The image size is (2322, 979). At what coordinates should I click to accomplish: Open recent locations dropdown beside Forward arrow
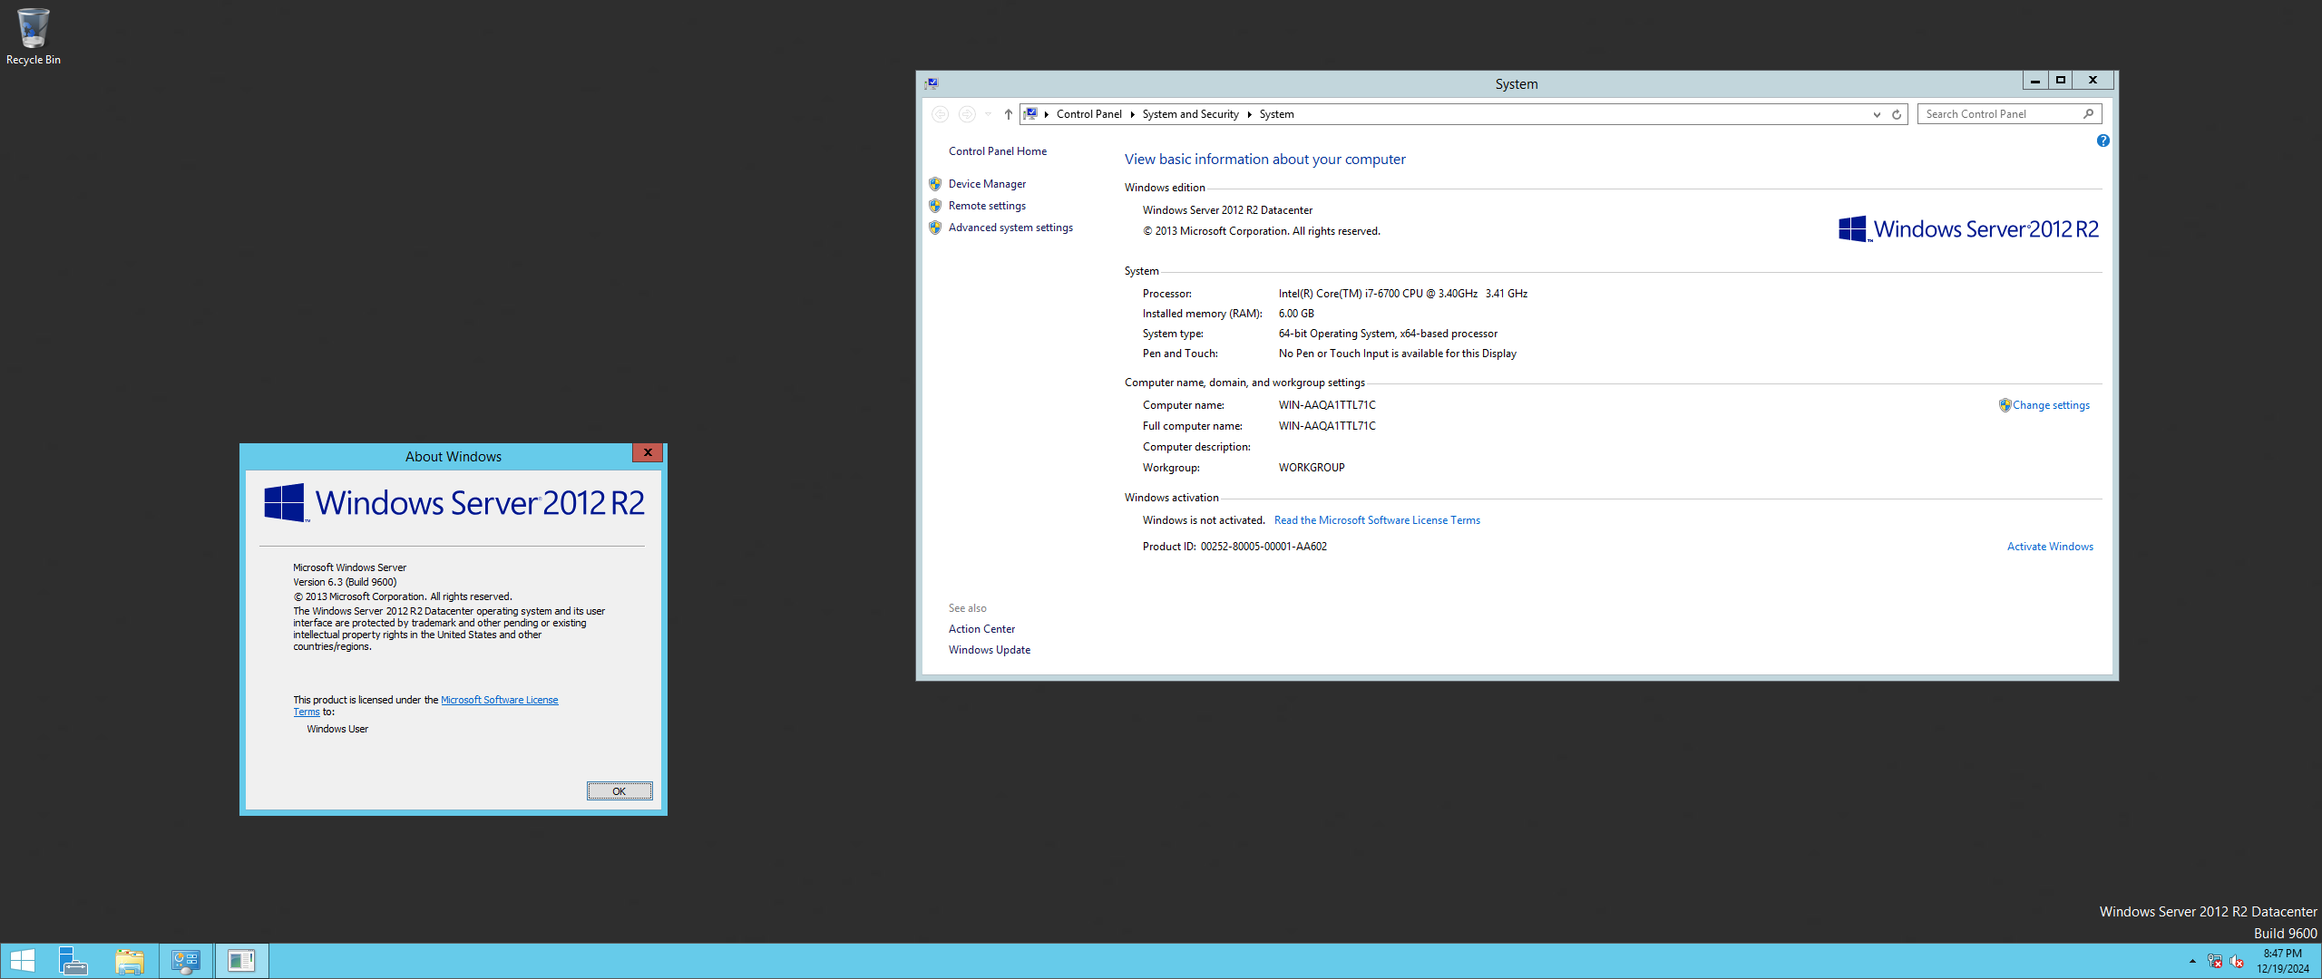pyautogui.click(x=988, y=114)
